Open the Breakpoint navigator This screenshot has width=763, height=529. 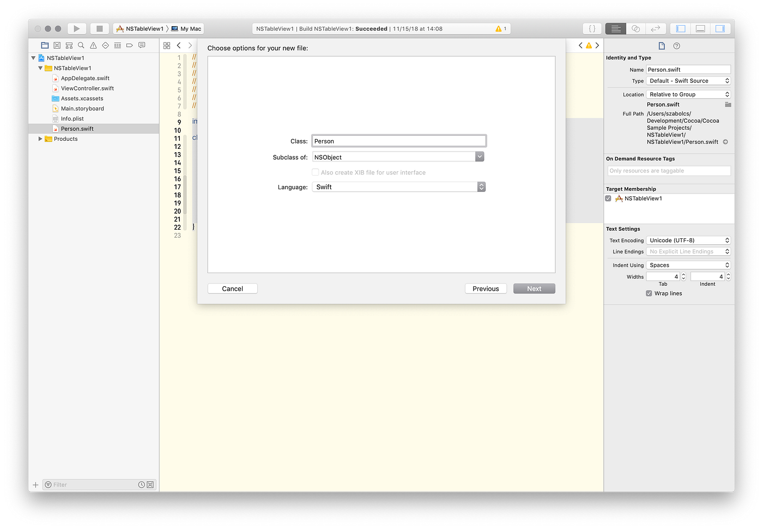pyautogui.click(x=129, y=45)
